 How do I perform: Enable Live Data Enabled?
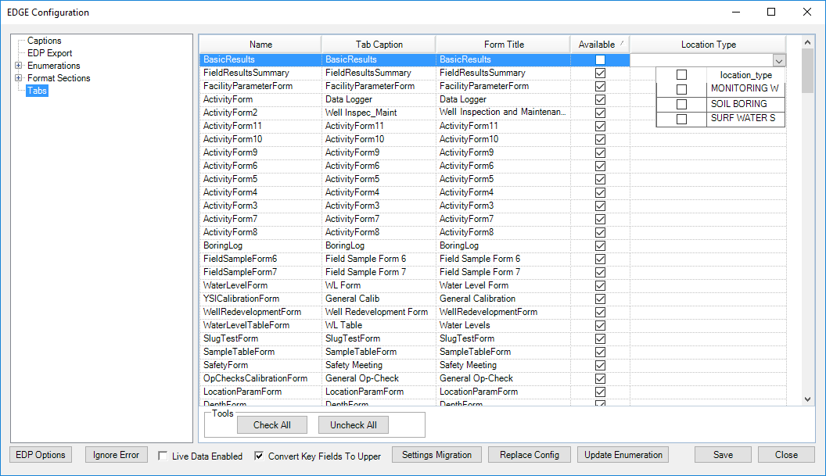[x=163, y=456]
